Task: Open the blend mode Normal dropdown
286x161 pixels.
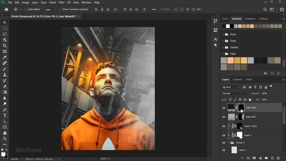Action: pyautogui.click(x=236, y=93)
